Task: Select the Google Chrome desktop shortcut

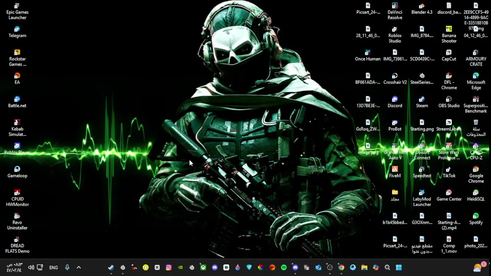Action: pyautogui.click(x=476, y=175)
